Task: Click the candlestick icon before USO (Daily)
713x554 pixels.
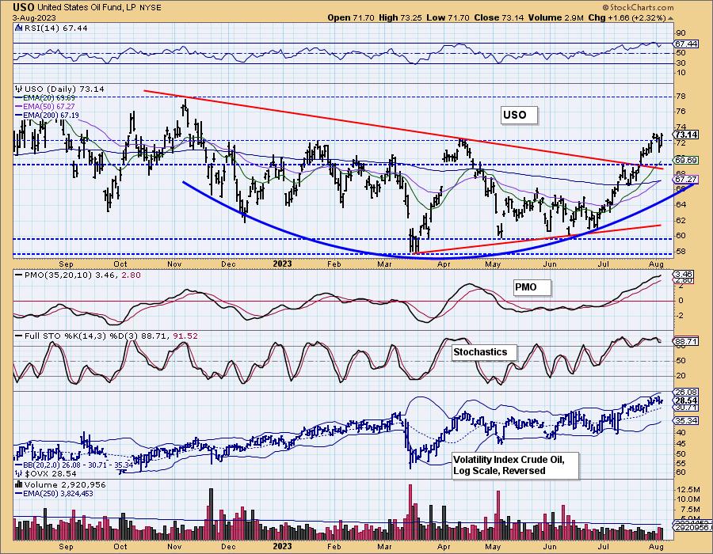Action: (19, 89)
